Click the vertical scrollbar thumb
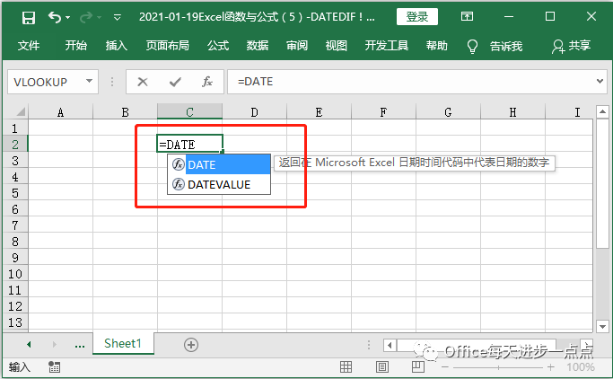The width and height of the screenshot is (613, 379). (602, 183)
